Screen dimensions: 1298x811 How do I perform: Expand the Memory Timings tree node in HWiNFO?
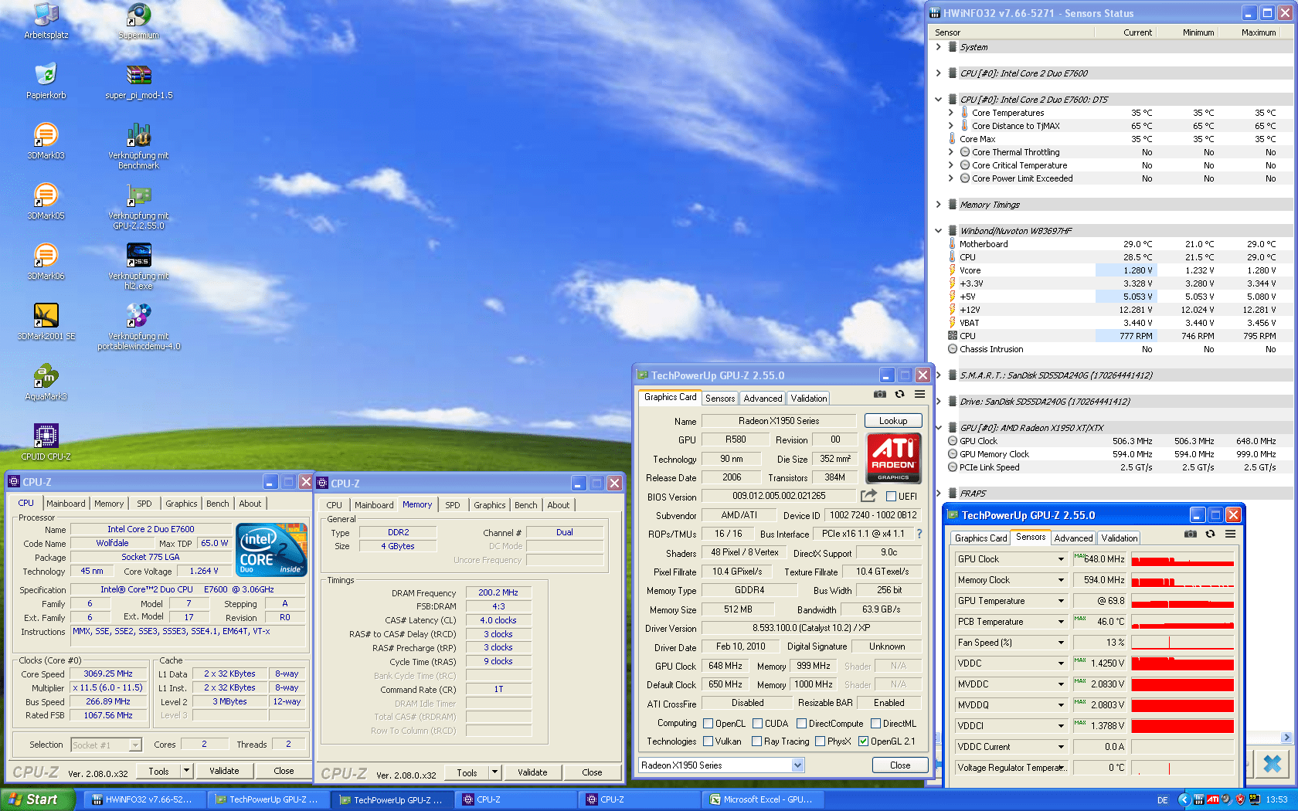pos(938,205)
